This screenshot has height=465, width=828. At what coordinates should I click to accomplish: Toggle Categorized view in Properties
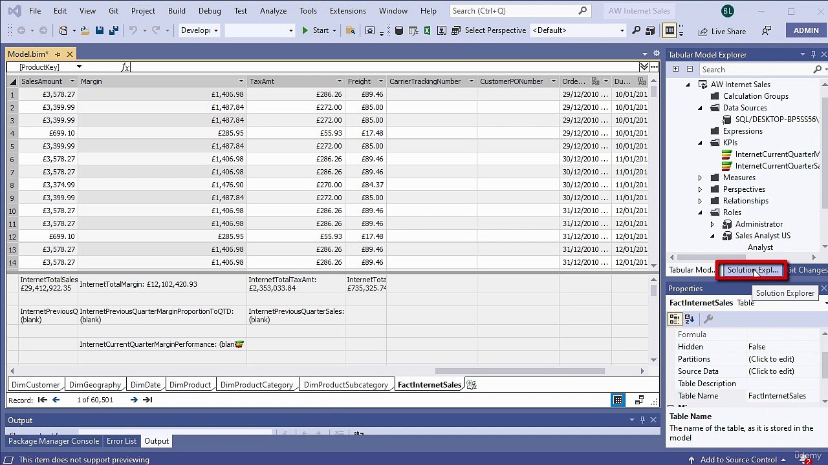tap(675, 319)
